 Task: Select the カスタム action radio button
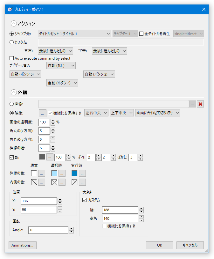(x=11, y=42)
